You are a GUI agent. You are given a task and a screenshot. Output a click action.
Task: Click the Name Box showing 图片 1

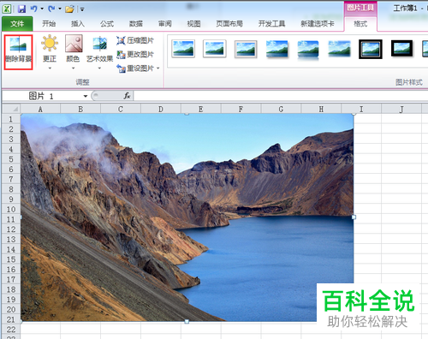coord(42,96)
